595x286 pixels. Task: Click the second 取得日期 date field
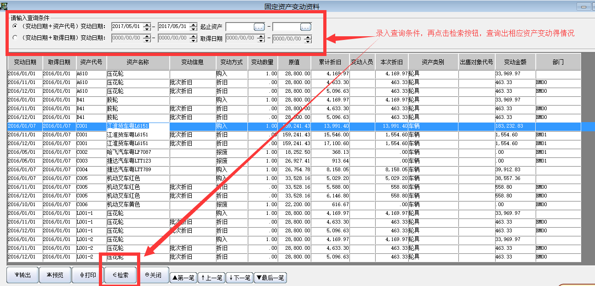[x=289, y=39]
